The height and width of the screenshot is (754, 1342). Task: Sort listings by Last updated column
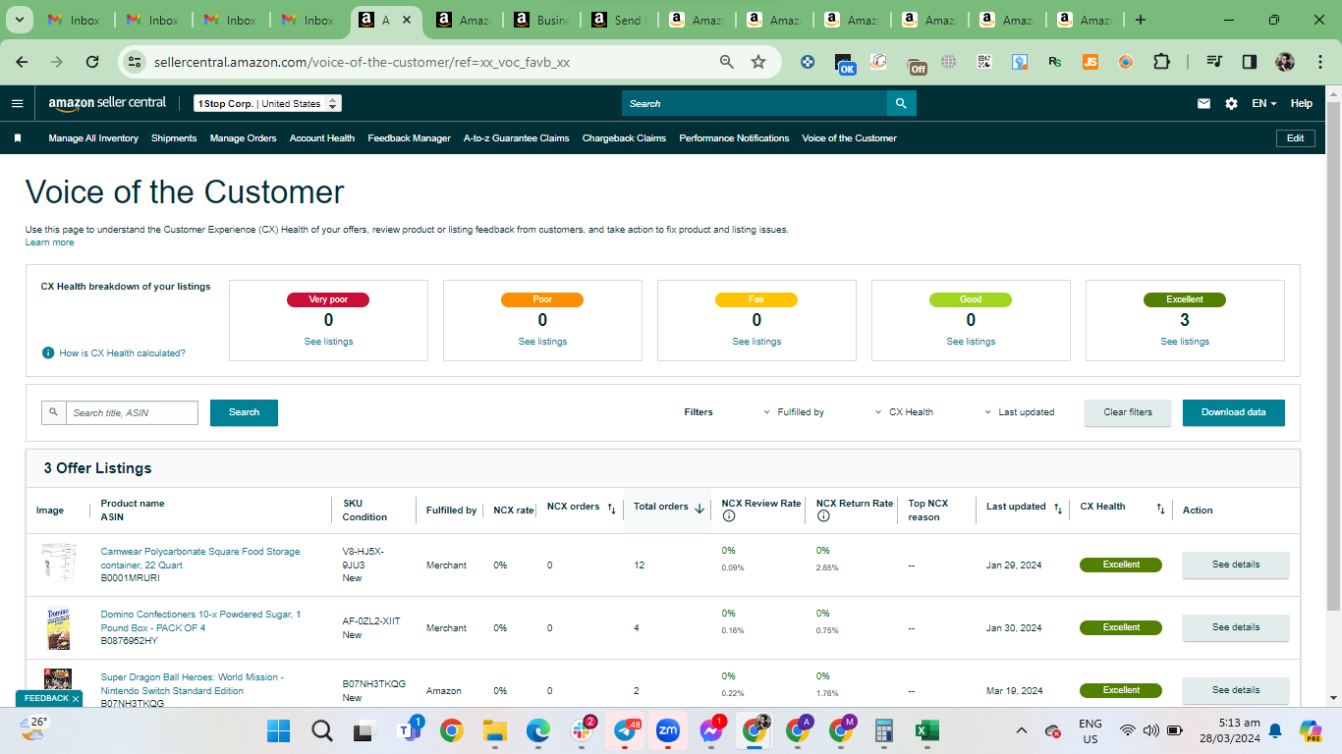tap(1058, 509)
